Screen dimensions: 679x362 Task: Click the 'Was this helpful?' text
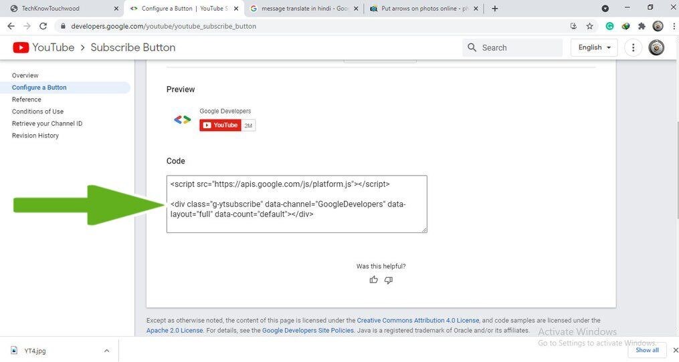click(381, 266)
